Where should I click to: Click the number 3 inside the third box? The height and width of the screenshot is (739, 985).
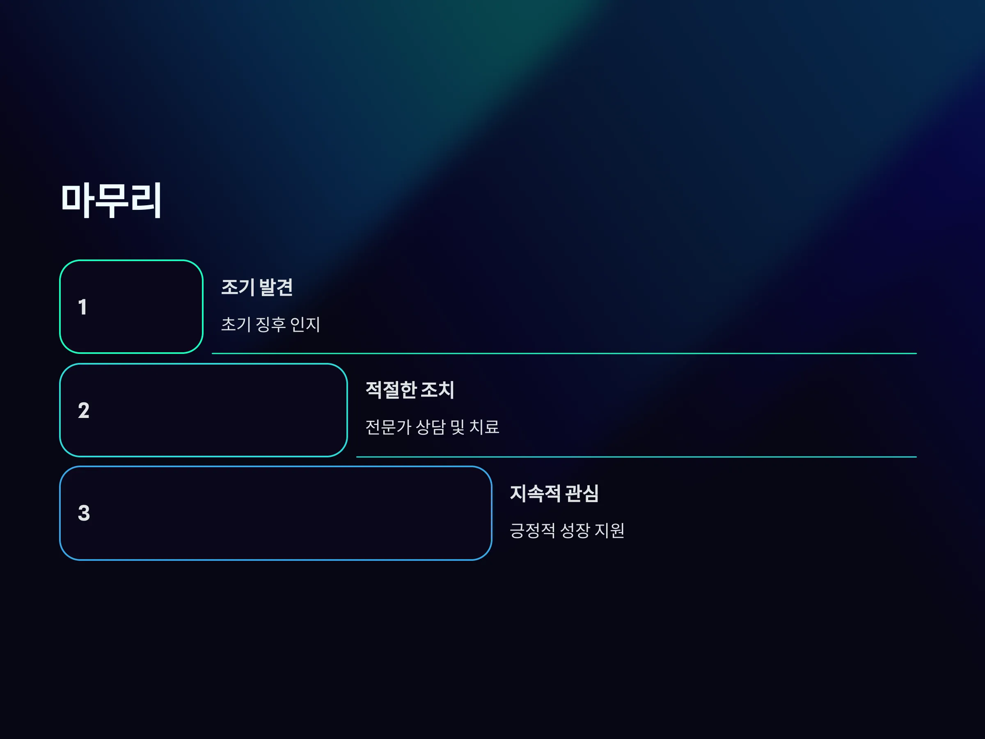[x=84, y=513]
